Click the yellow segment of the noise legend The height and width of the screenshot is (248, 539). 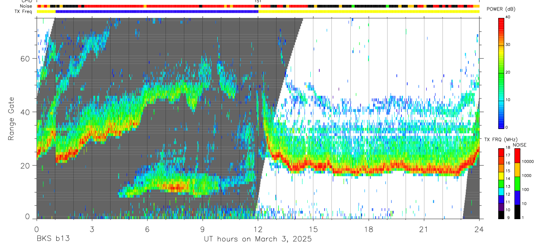pos(517,170)
